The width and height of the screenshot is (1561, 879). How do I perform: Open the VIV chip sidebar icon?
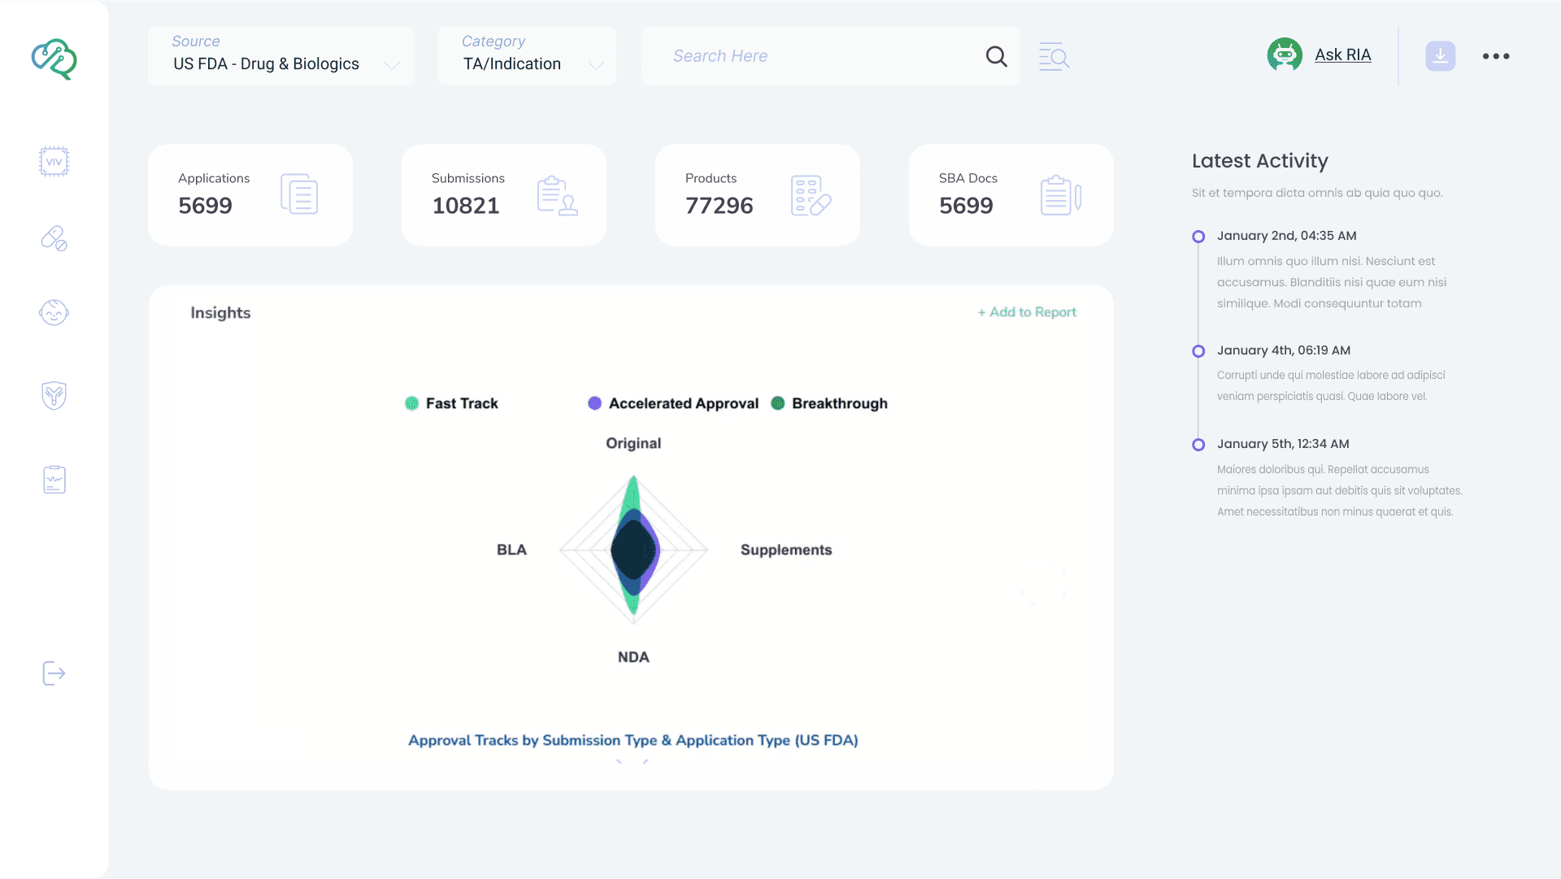click(x=54, y=161)
